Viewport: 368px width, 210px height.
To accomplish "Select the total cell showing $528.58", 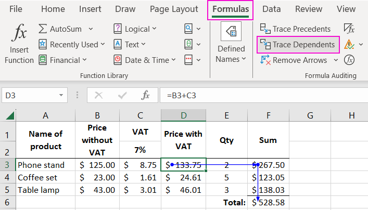I will pos(268,202).
